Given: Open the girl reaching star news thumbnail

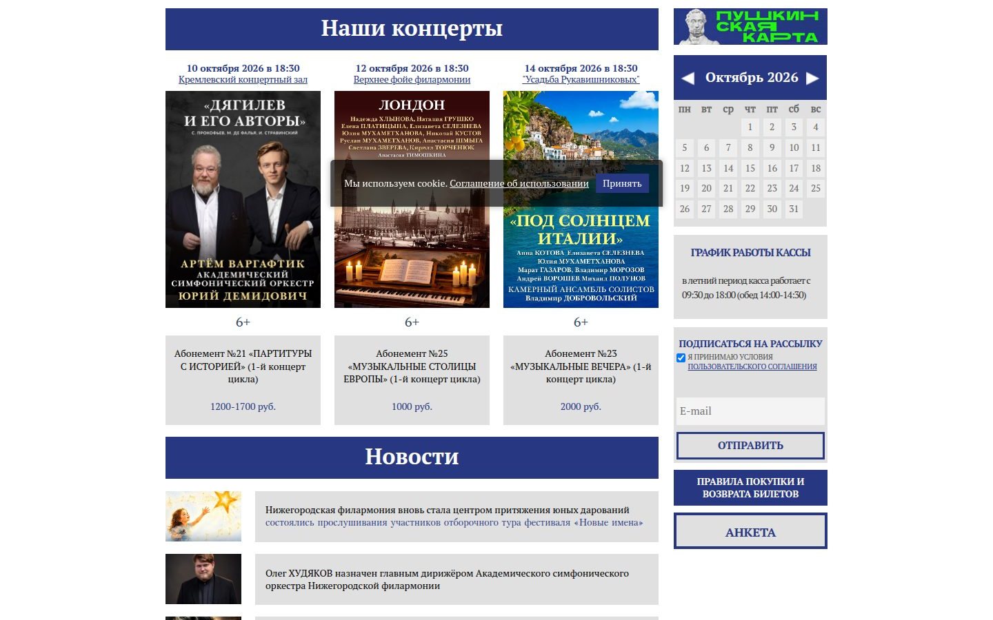Looking at the screenshot, I should click(x=203, y=517).
